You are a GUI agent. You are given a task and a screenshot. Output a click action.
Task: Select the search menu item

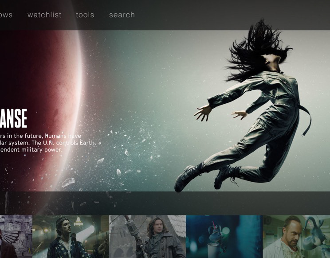(x=122, y=15)
